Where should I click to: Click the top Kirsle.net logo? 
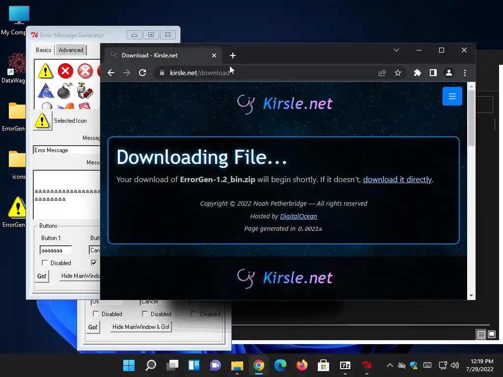(x=284, y=104)
